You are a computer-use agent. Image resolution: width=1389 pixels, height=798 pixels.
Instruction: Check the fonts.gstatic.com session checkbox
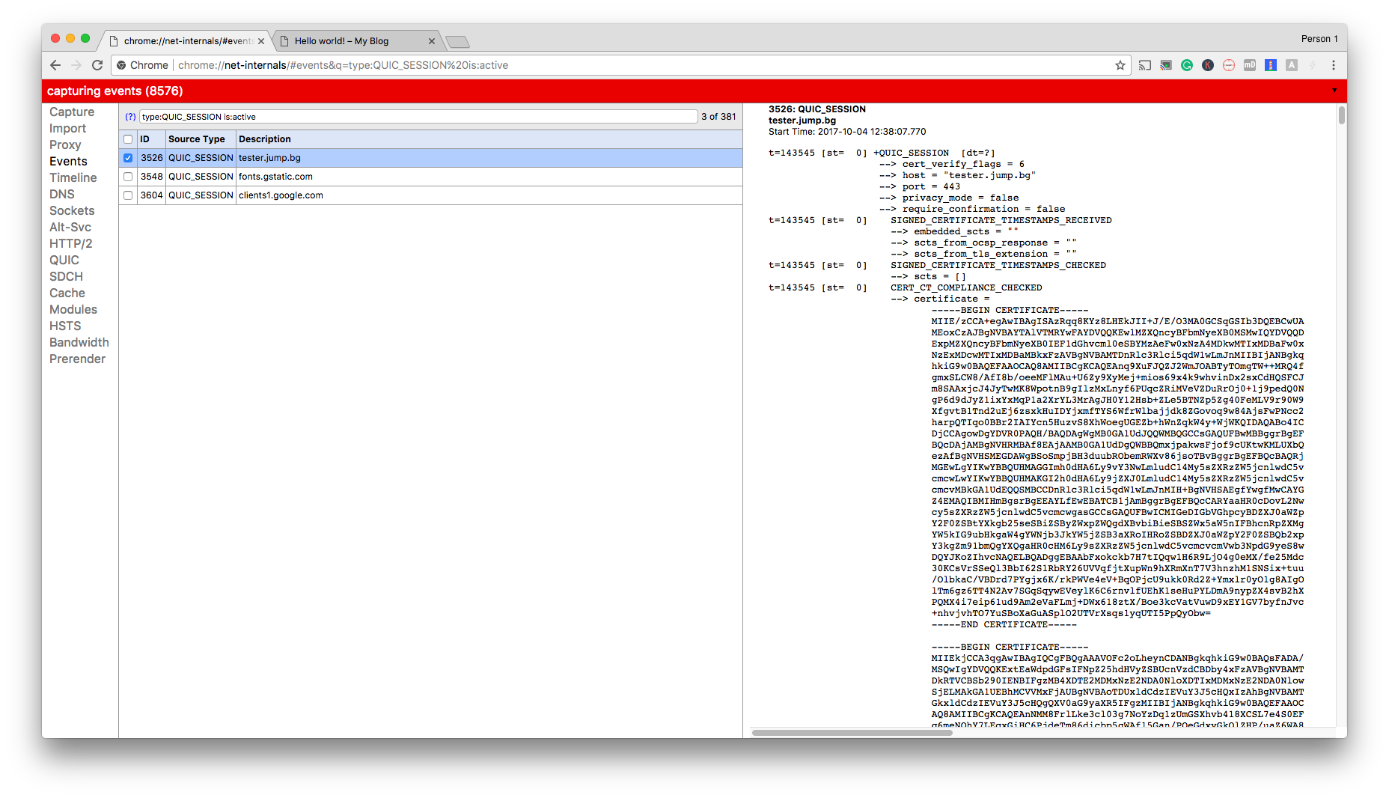(128, 177)
